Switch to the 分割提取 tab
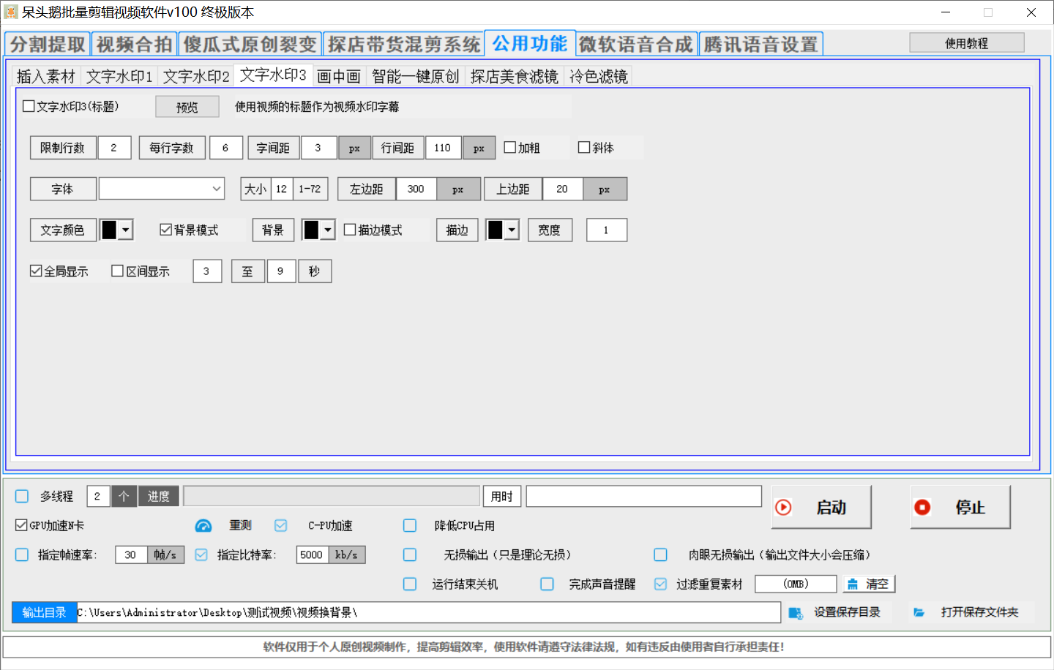This screenshot has width=1054, height=670. (x=48, y=44)
